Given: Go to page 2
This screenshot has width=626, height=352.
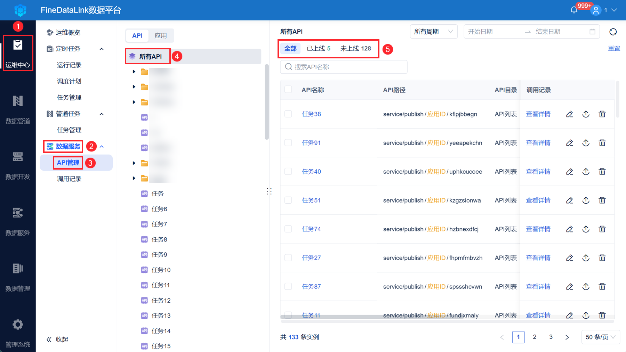Looking at the screenshot, I should 535,337.
